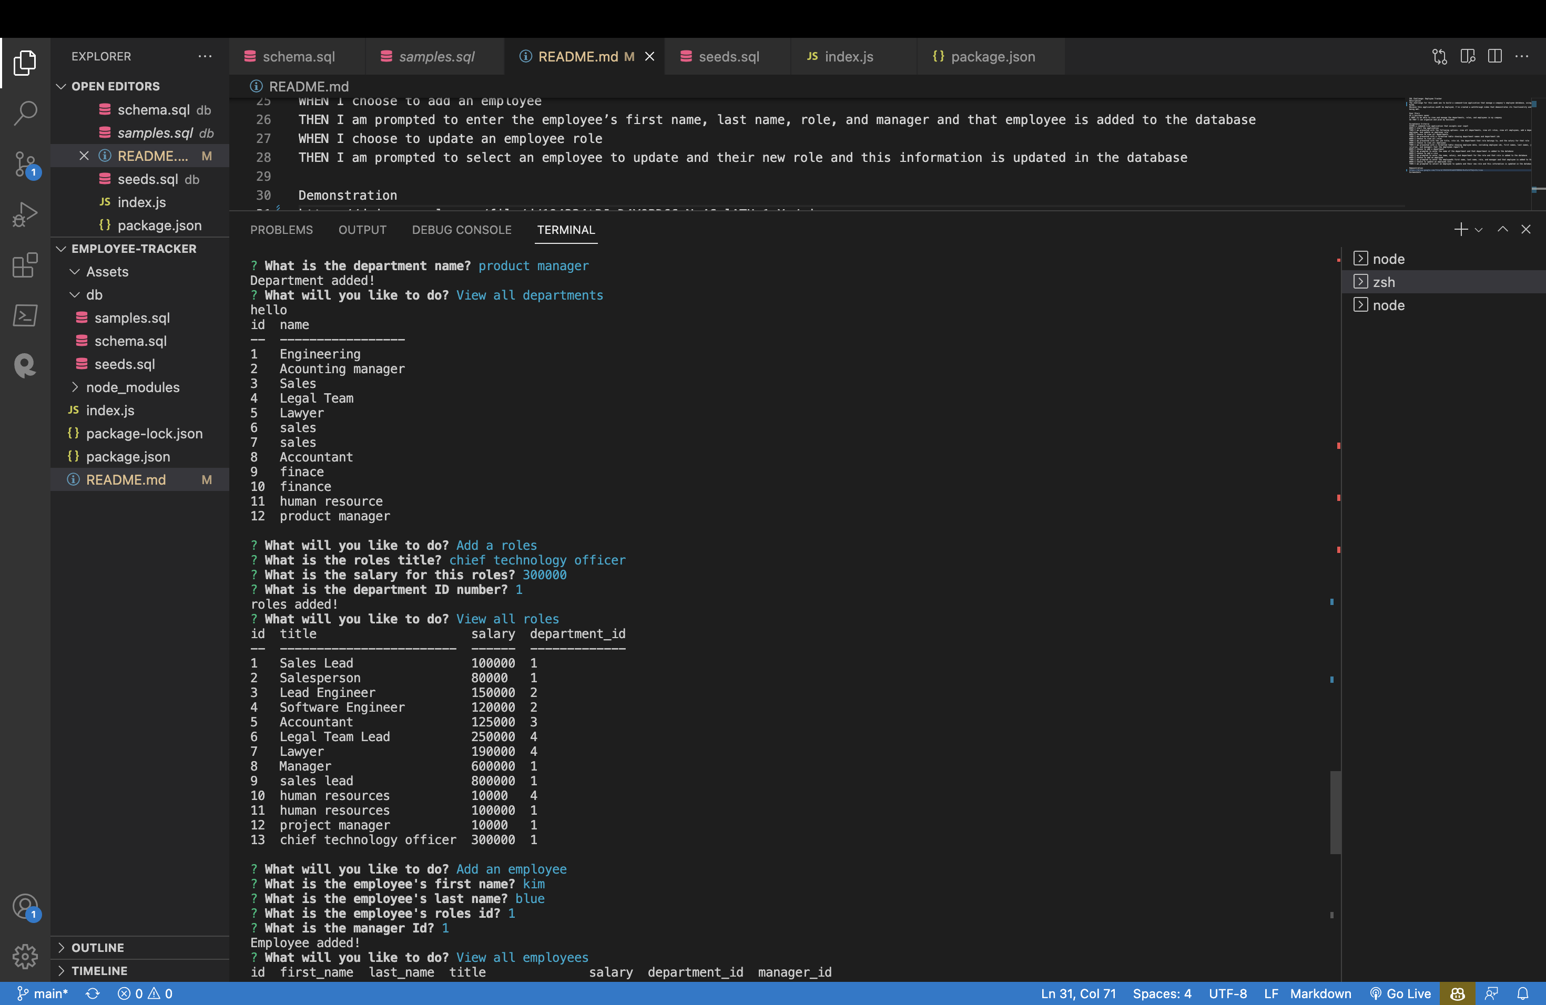
Task: Click main branch indicator in status bar
Action: click(x=43, y=993)
